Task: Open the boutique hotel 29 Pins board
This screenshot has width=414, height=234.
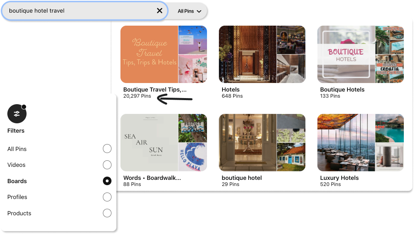Action: pyautogui.click(x=262, y=143)
